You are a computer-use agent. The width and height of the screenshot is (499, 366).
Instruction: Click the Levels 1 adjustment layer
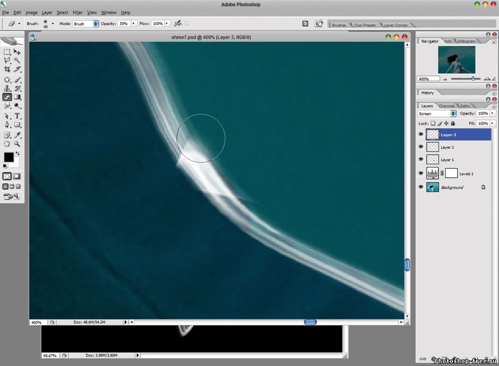(466, 173)
